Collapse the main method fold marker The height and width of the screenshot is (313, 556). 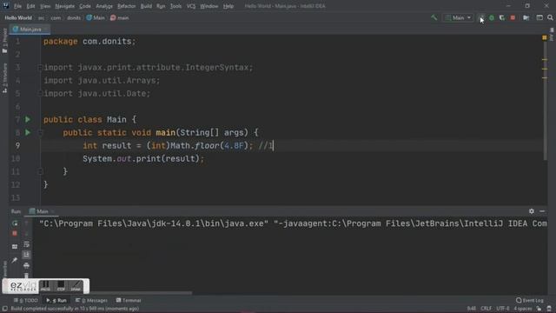(x=41, y=133)
